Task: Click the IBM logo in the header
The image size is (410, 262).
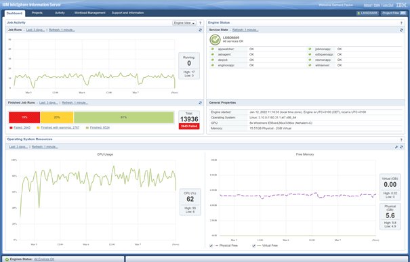Action: (401, 5)
